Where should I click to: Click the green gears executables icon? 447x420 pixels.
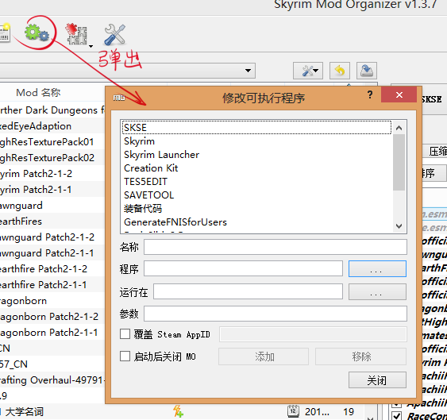pyautogui.click(x=37, y=33)
